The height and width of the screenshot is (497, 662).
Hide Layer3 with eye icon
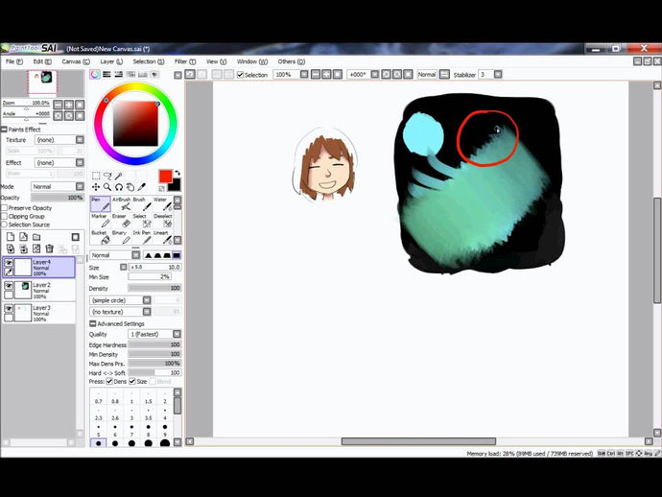(x=9, y=309)
